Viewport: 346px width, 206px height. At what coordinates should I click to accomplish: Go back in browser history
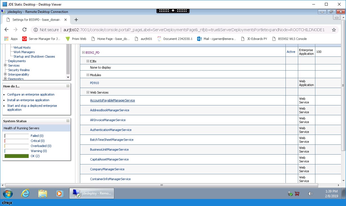tap(6, 30)
